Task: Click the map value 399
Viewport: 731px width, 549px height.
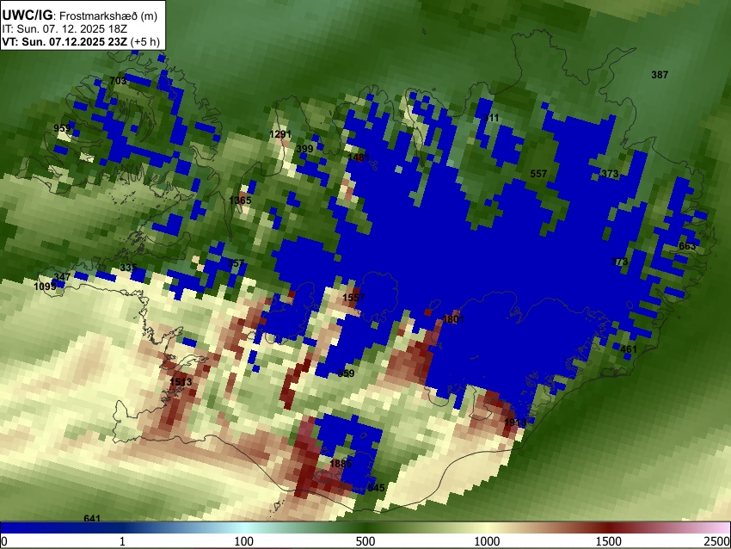Action: 305,149
